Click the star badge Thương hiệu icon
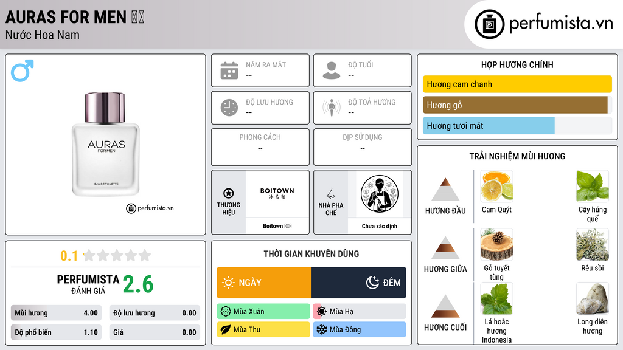Viewport: 623px width, 350px height. 229,193
